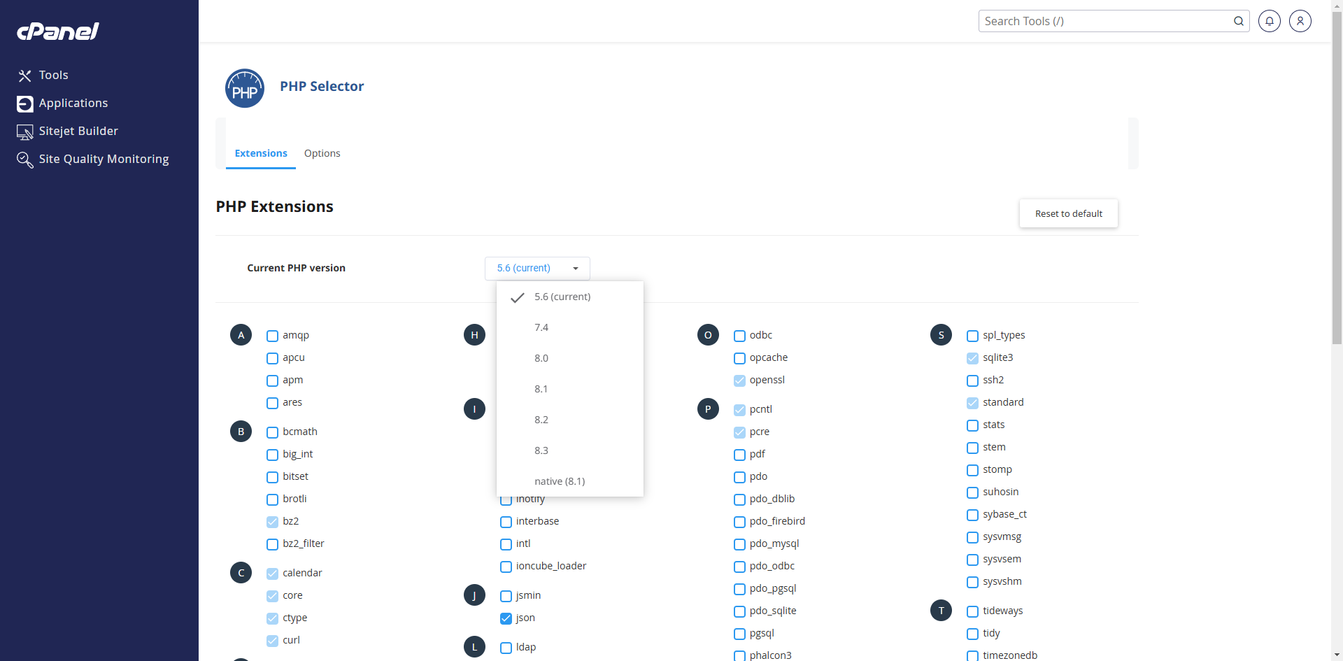Collapse the PHP version dropdown
Viewport: 1343px width, 661px height.
pos(537,269)
